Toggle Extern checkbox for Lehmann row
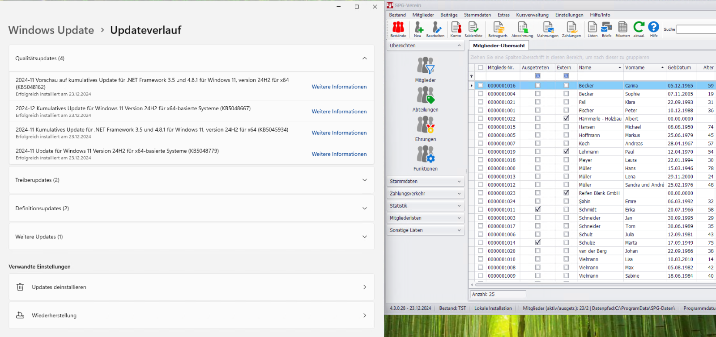Viewport: 716px width, 337px height. click(566, 151)
